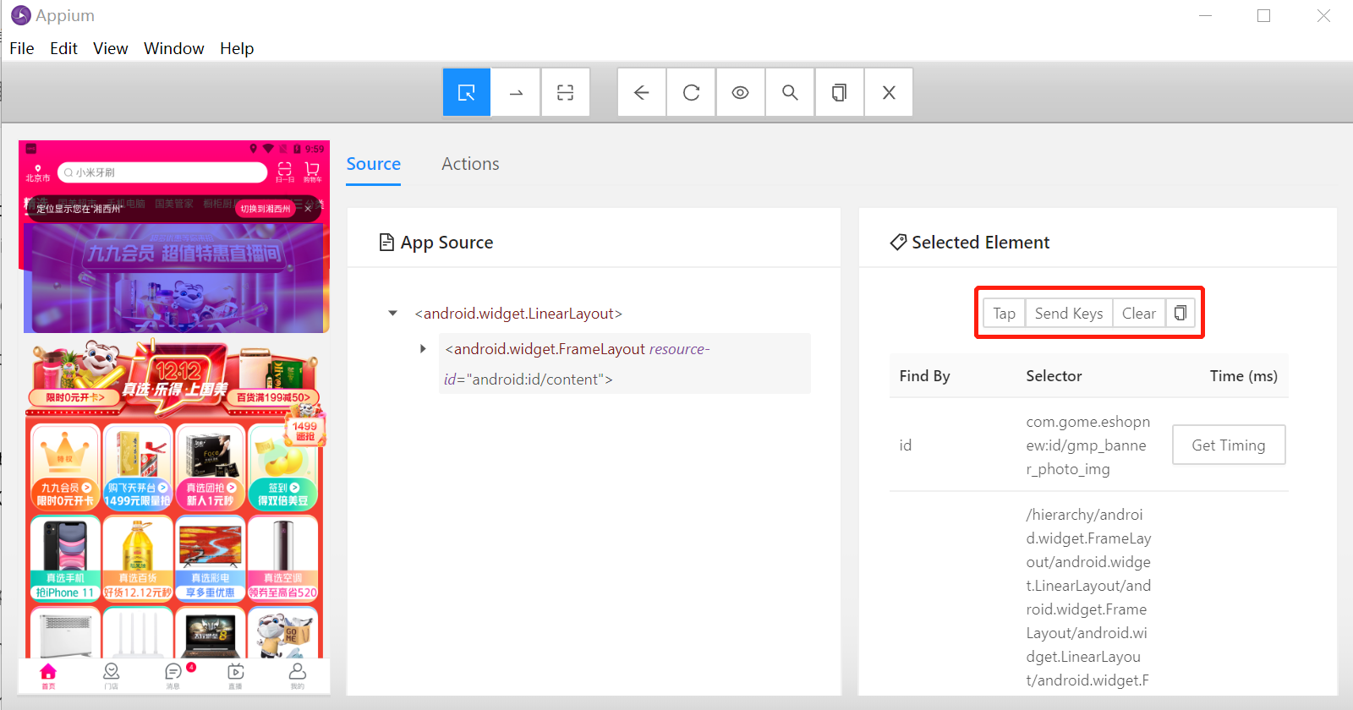Tap the 百货满199减50 promo label
The width and height of the screenshot is (1353, 710).
[x=273, y=397]
